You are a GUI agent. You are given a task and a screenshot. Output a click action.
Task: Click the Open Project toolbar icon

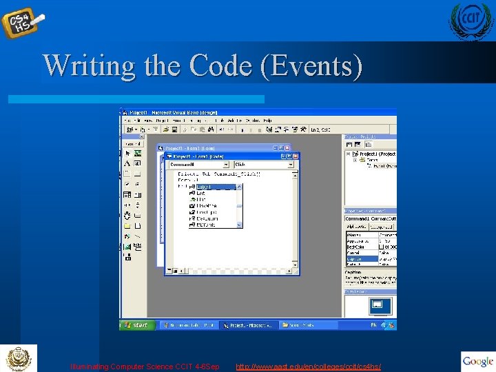(x=166, y=130)
